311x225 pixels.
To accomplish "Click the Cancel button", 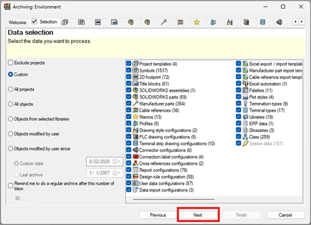I will point(285,215).
